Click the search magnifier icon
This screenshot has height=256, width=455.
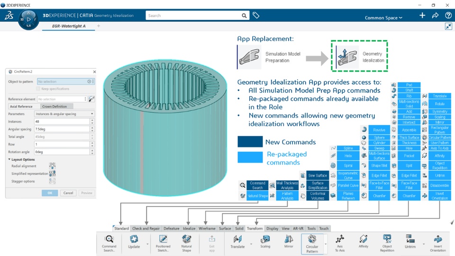click(x=244, y=16)
